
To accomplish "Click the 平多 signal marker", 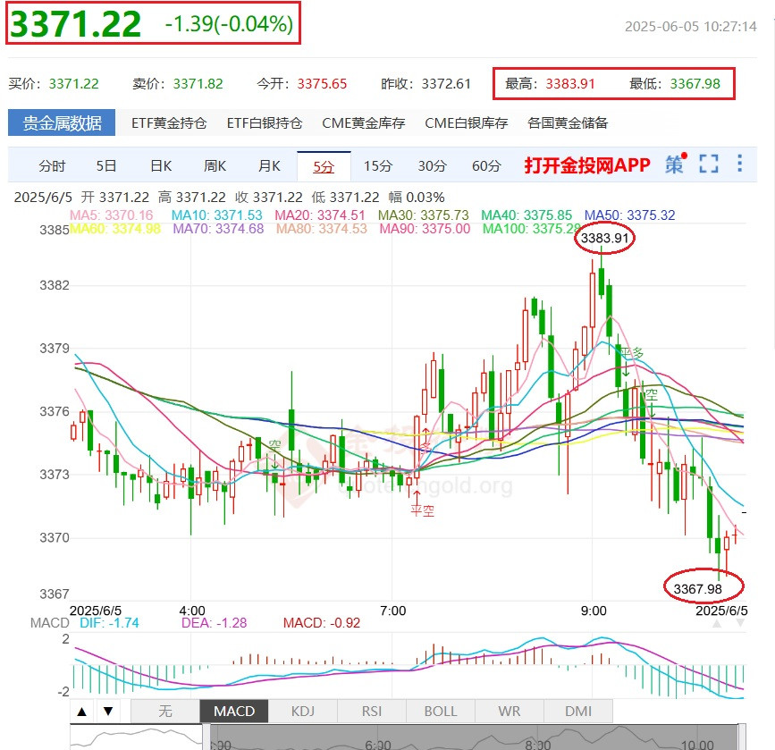I will pyautogui.click(x=632, y=353).
